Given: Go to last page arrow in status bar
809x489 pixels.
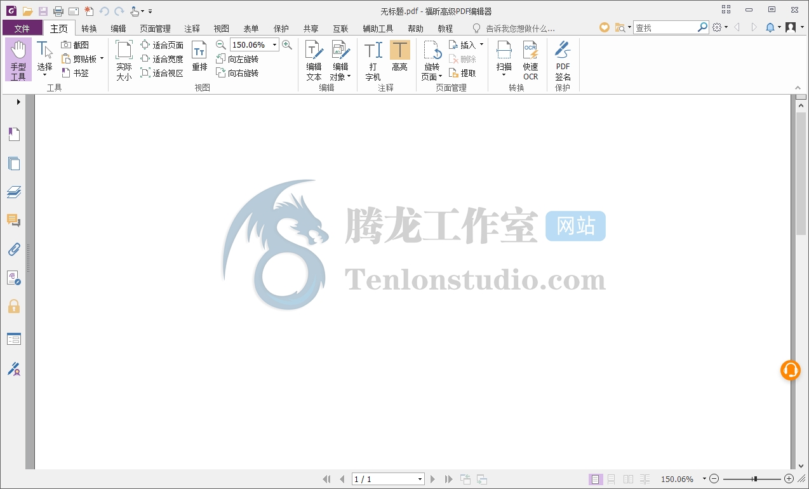Looking at the screenshot, I should pyautogui.click(x=448, y=479).
